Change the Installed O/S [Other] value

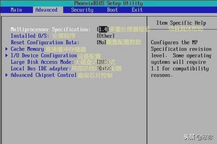click(106, 36)
